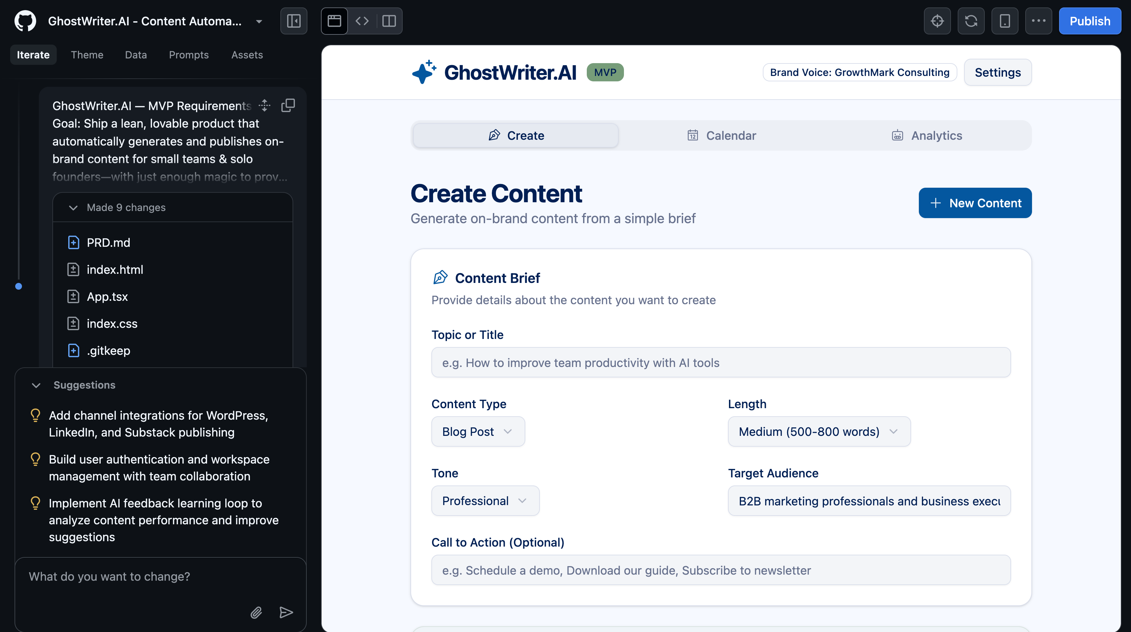Click the Topic or Title input field
1131x632 pixels.
(x=721, y=363)
